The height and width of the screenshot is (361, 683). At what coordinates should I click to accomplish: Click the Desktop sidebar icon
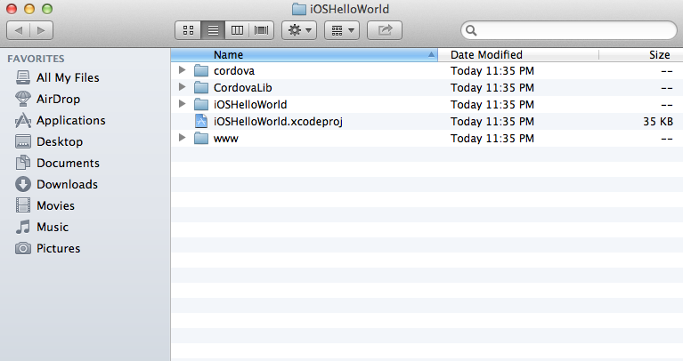23,141
